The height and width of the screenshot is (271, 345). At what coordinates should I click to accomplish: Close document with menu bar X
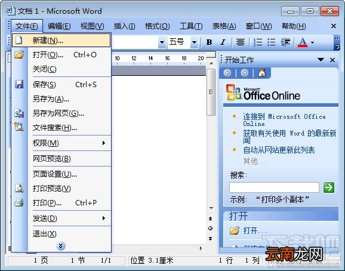334,26
